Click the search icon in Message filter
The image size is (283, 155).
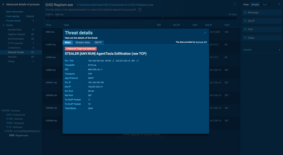point(245,12)
